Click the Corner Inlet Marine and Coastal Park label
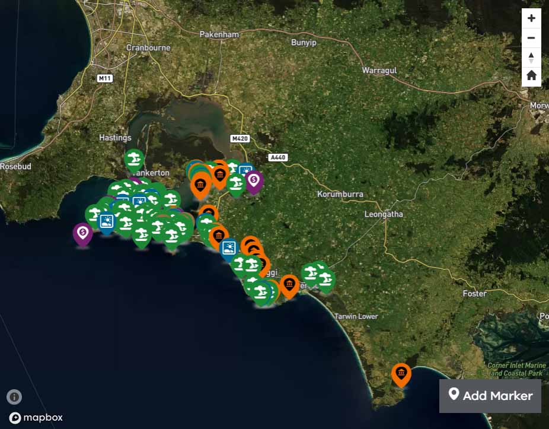Image resolution: width=549 pixels, height=429 pixels. click(516, 370)
